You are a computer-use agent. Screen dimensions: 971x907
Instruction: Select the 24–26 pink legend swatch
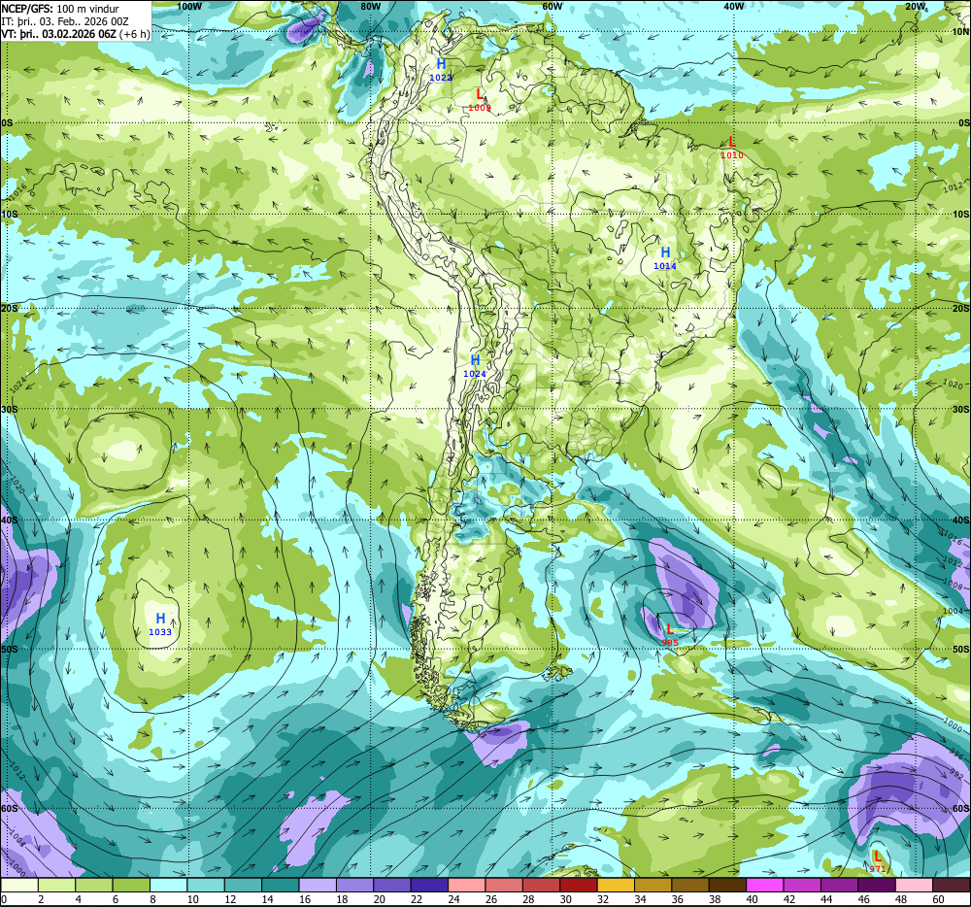467,885
